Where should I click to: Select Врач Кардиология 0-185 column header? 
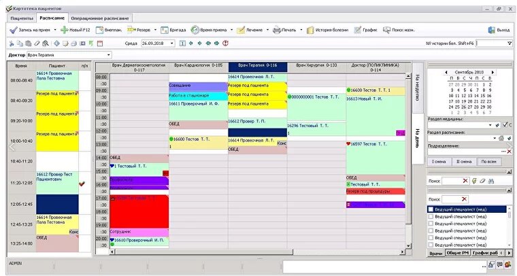(199, 67)
